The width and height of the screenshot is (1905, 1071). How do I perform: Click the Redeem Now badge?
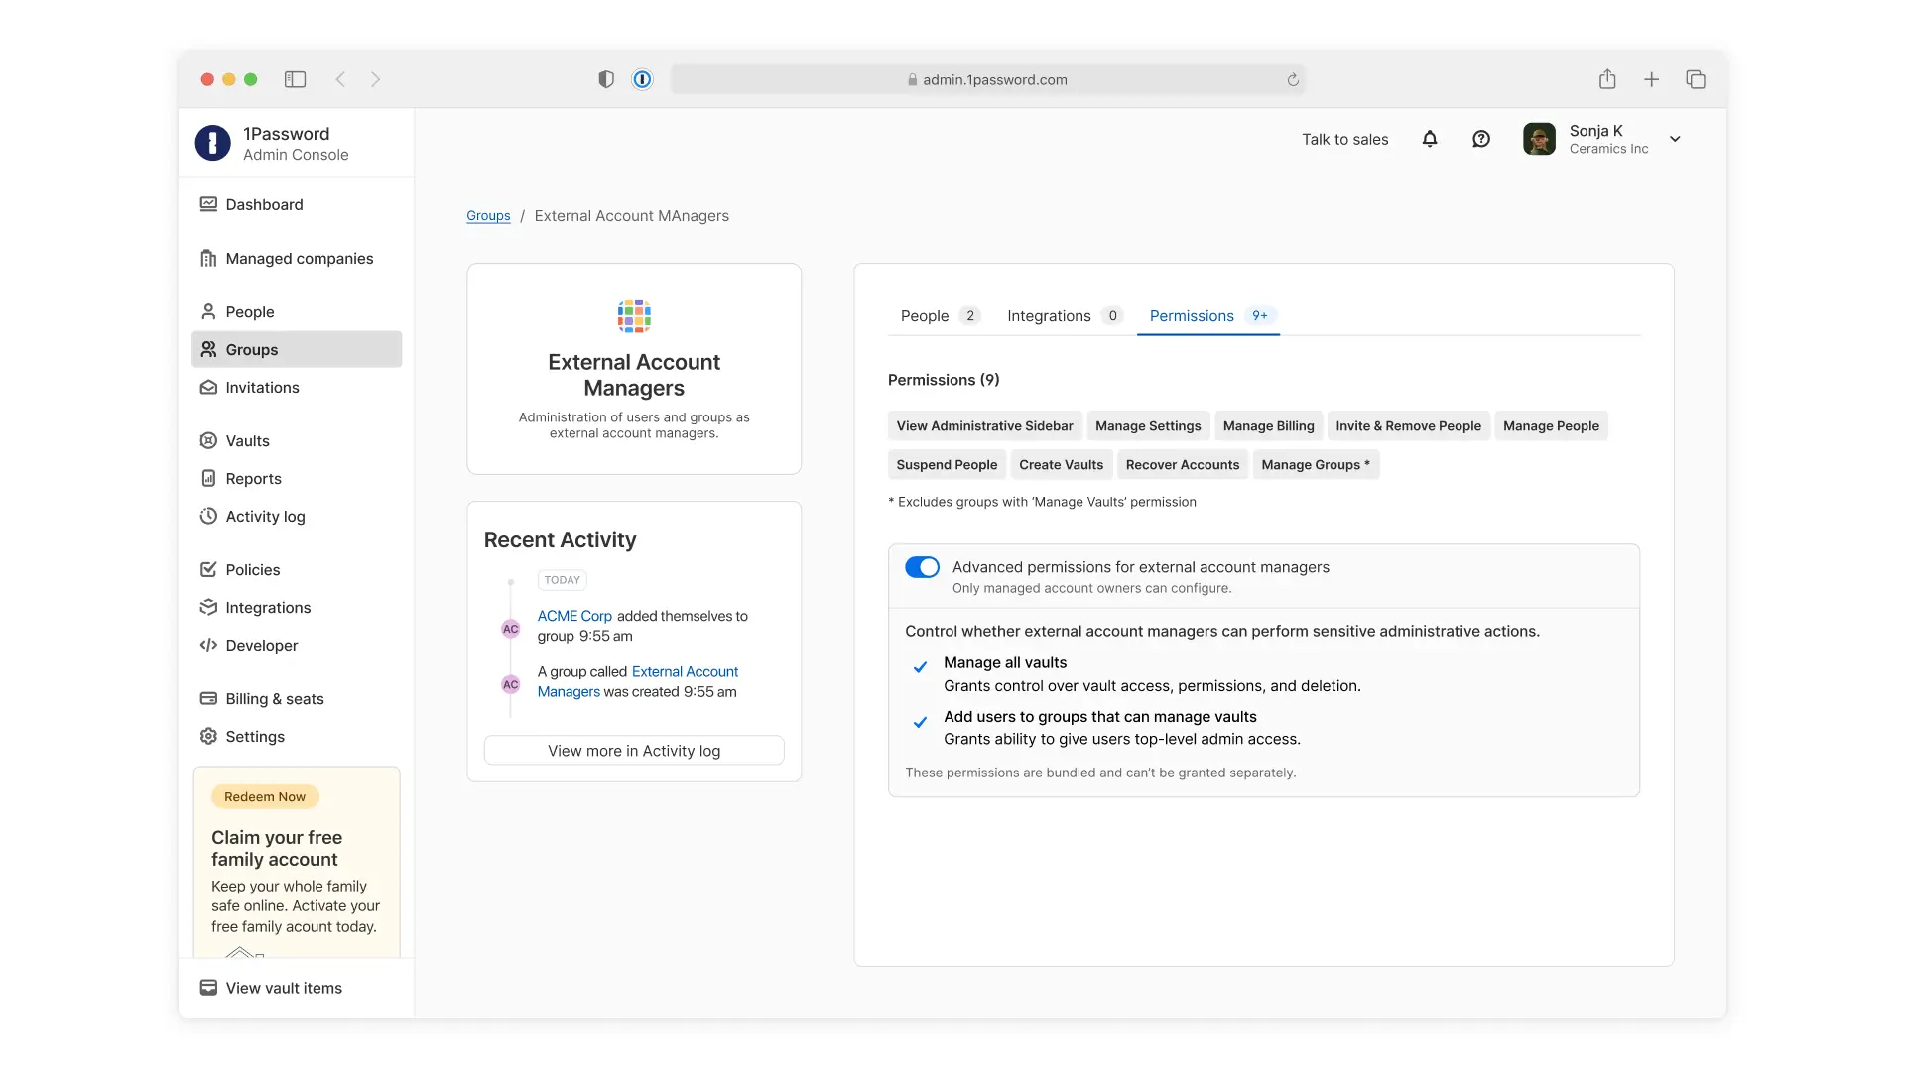[265, 797]
